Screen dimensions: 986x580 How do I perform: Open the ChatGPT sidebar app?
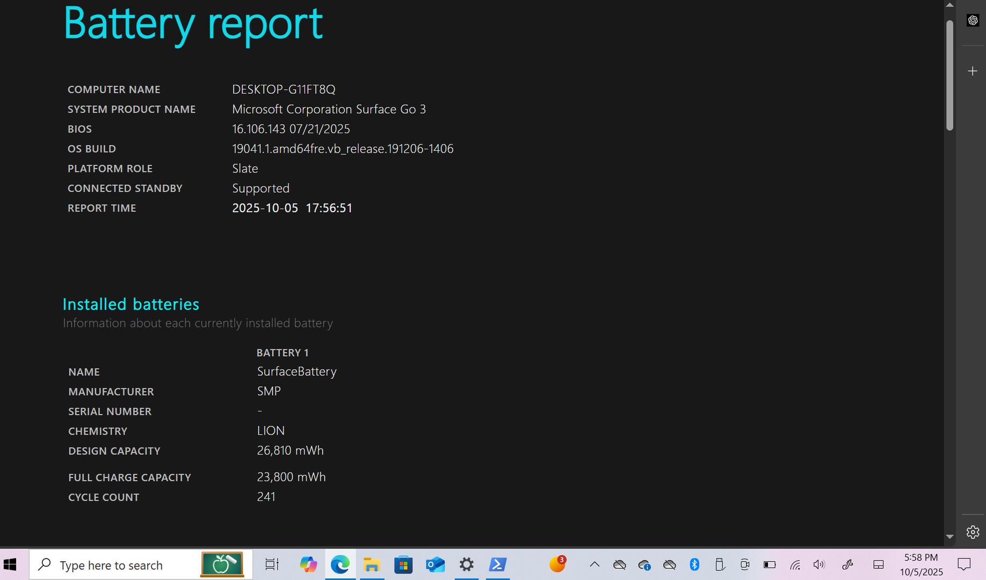click(973, 20)
